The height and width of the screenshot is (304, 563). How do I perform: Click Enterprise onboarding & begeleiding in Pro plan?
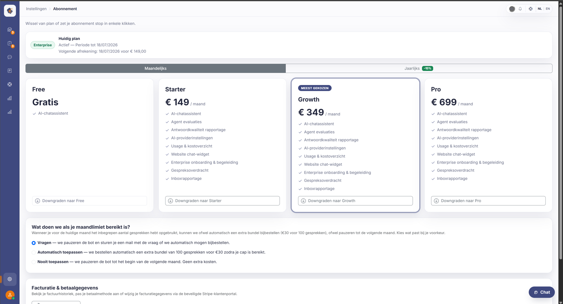click(x=470, y=162)
